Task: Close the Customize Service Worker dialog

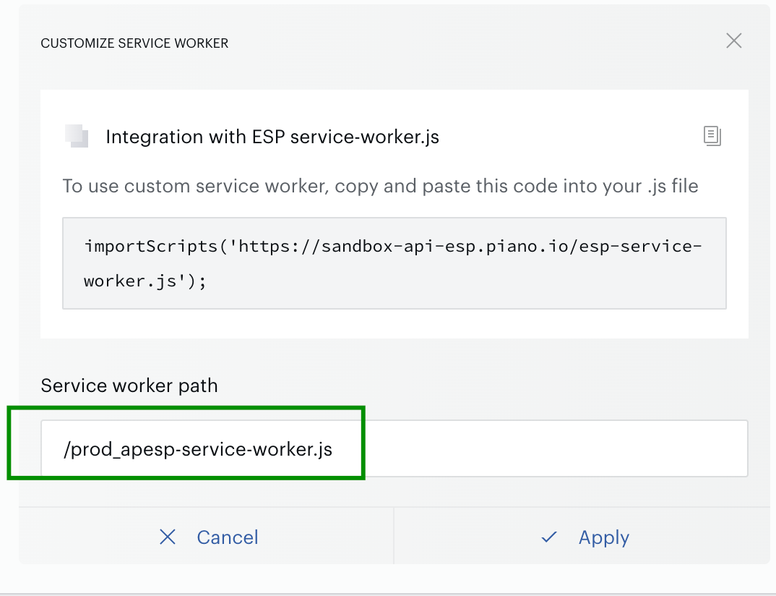Action: [733, 41]
